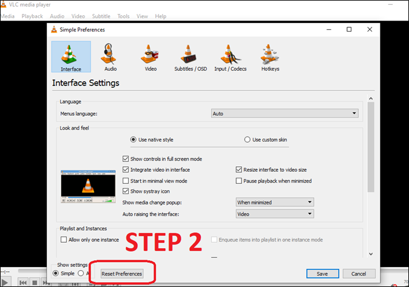Click the VLC interface preview thumbnail
This screenshot has width=409, height=287.
(88, 186)
